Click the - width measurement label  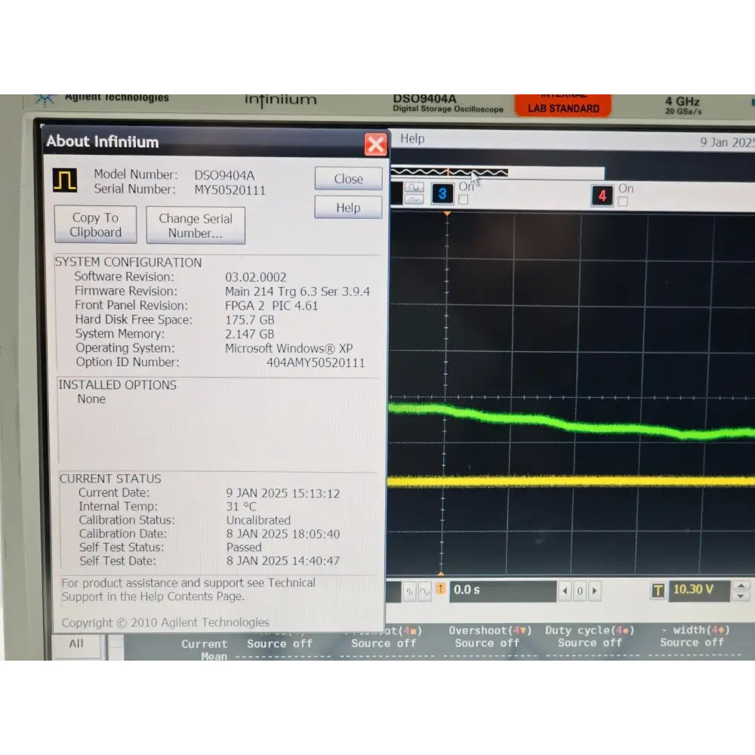coord(695,630)
